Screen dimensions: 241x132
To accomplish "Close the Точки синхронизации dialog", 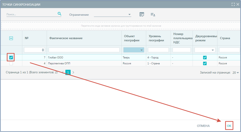I will 237,4.
